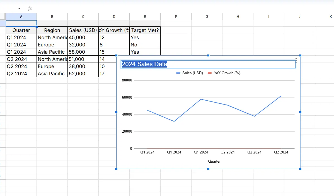
Task: Click the select-all corner box of the grid
Action: click(3, 16)
